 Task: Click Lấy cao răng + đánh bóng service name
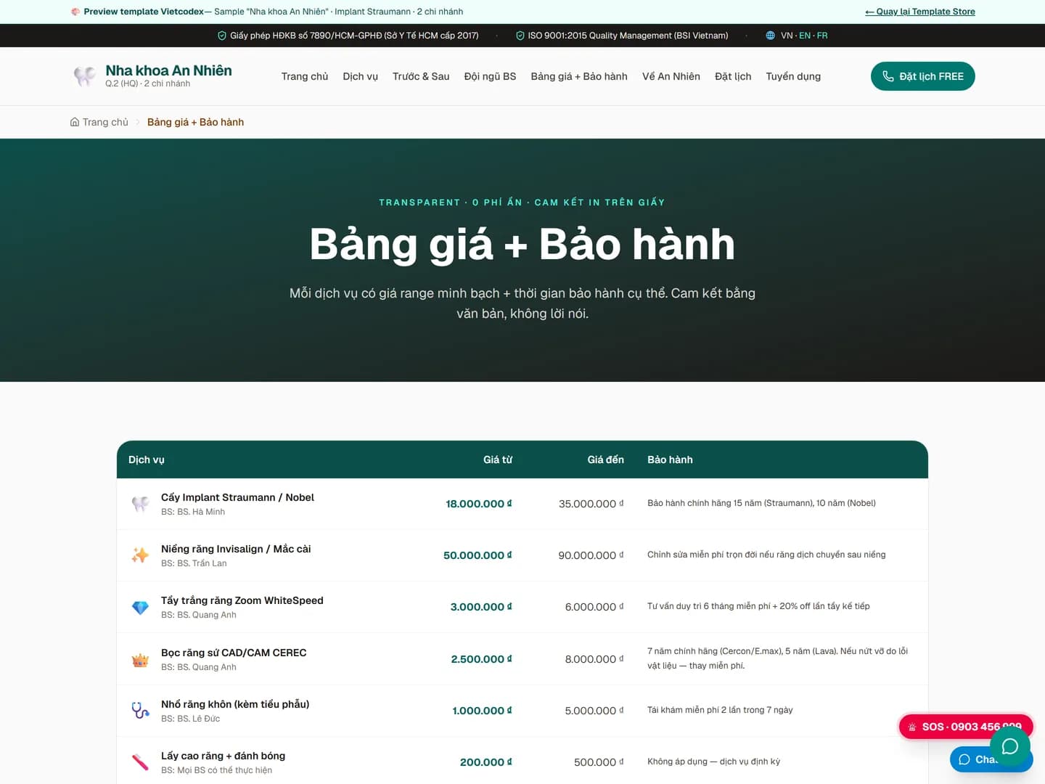pyautogui.click(x=223, y=756)
